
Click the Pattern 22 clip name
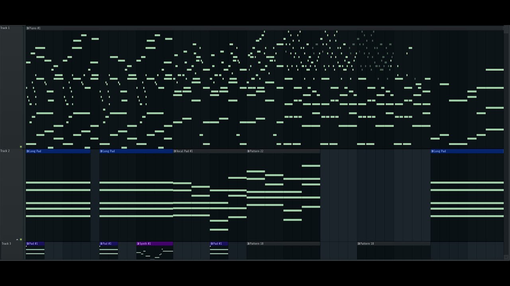(x=257, y=151)
